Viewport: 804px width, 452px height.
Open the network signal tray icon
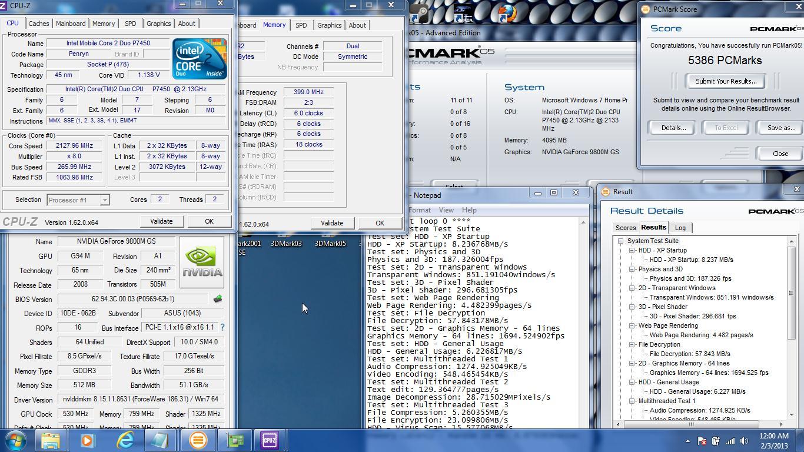(x=730, y=441)
